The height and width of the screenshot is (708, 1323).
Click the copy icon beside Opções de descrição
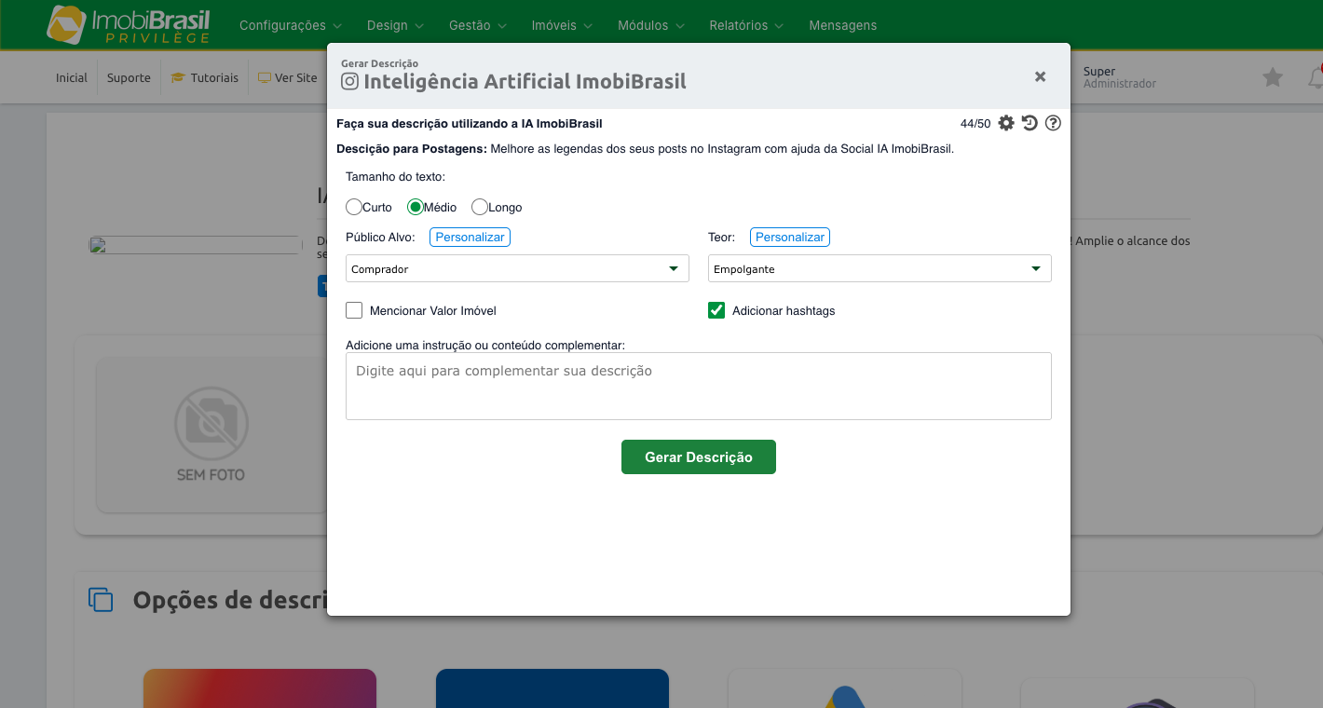click(x=101, y=600)
